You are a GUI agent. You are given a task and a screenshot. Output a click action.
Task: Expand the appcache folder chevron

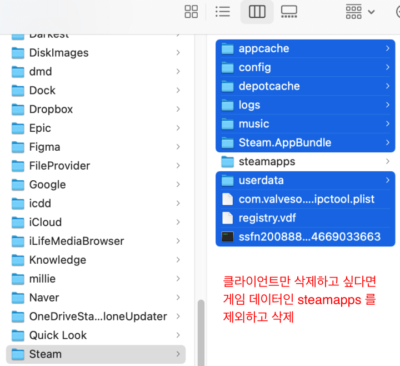(388, 48)
